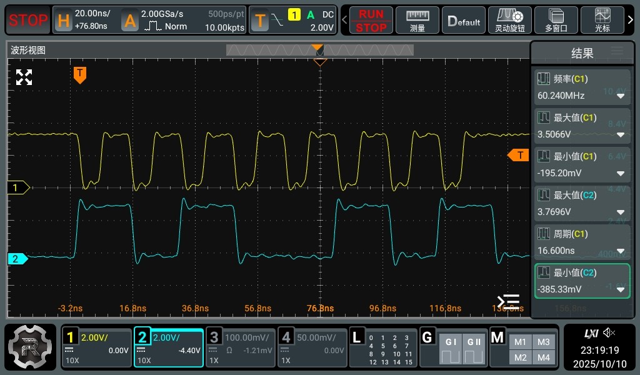Open the trigger T settings menu
Image resolution: width=640 pixels, height=375 pixels.
(x=292, y=21)
